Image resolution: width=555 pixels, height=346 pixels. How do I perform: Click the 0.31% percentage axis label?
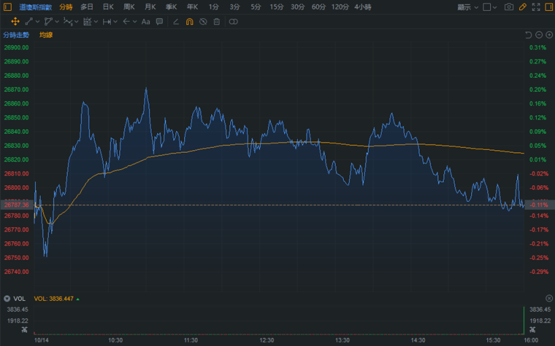coord(537,47)
